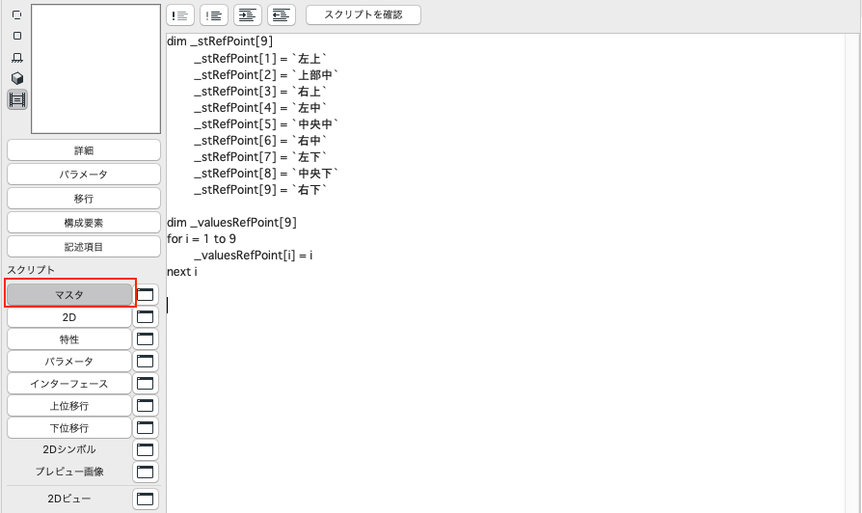Open 2D script in separate window icon
862x513 pixels.
(x=146, y=317)
